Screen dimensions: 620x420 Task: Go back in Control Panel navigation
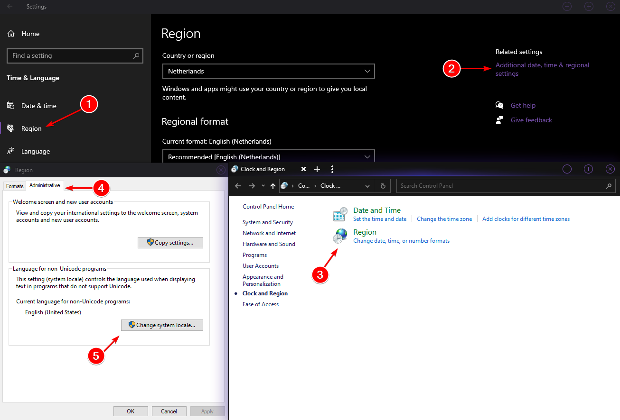click(238, 186)
